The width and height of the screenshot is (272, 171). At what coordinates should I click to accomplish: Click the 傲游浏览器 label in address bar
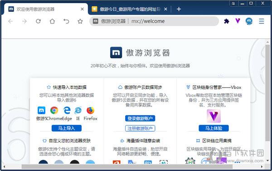click(113, 21)
